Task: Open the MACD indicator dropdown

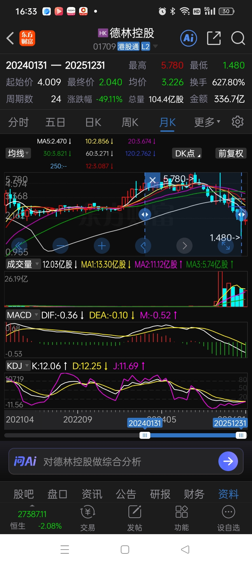Action: (x=23, y=315)
